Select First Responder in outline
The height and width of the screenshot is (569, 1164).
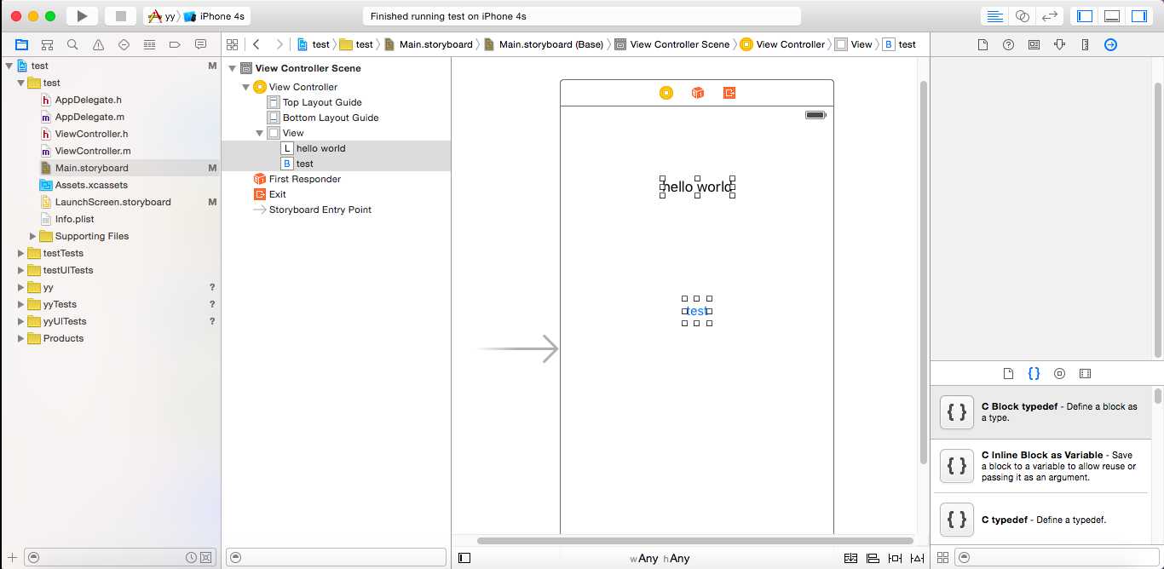pos(304,179)
